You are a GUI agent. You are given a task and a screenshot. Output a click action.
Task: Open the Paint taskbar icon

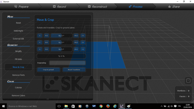129,106
